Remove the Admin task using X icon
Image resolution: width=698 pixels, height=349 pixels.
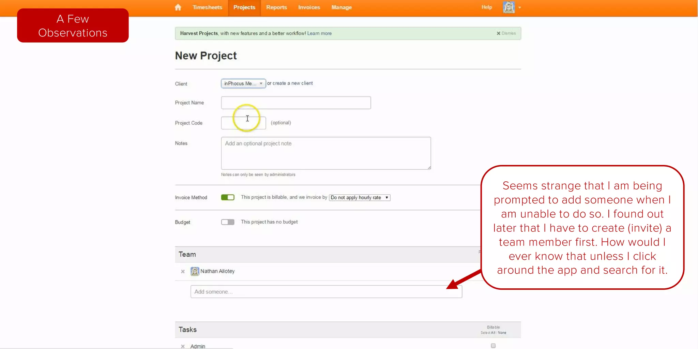(x=183, y=346)
